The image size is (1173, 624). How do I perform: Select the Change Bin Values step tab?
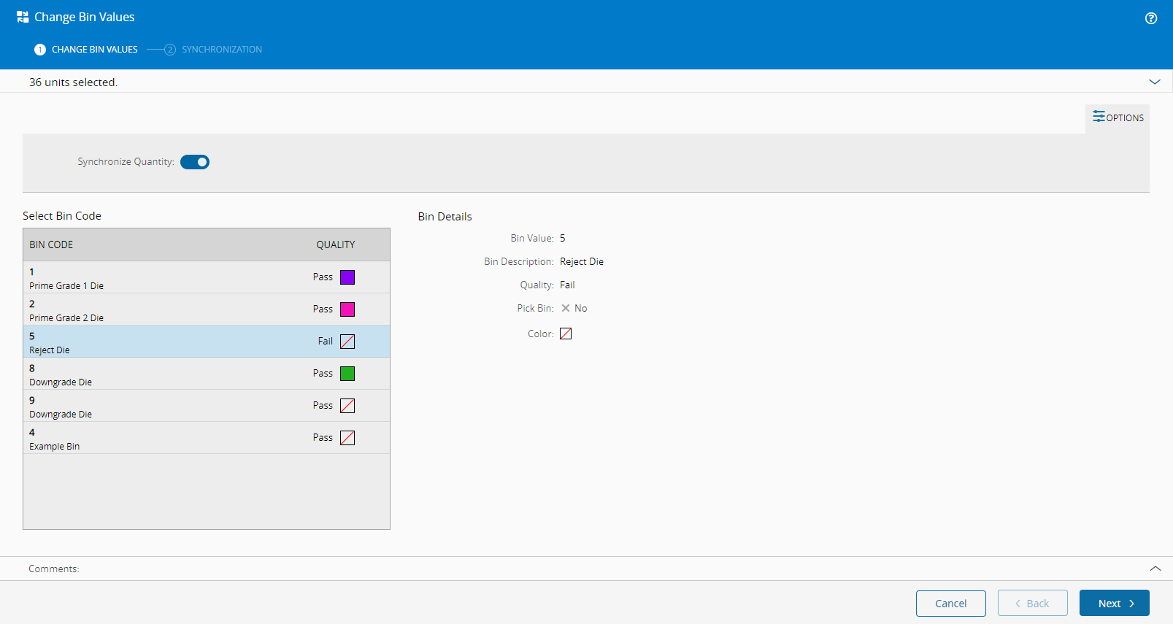coord(94,50)
